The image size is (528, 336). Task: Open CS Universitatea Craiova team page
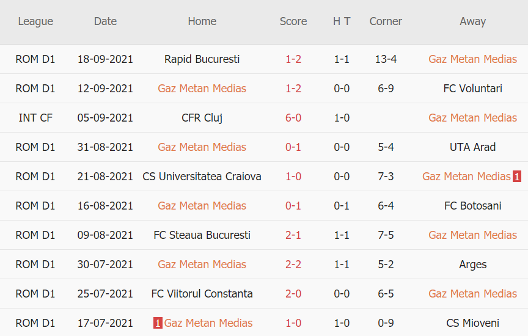[202, 177]
